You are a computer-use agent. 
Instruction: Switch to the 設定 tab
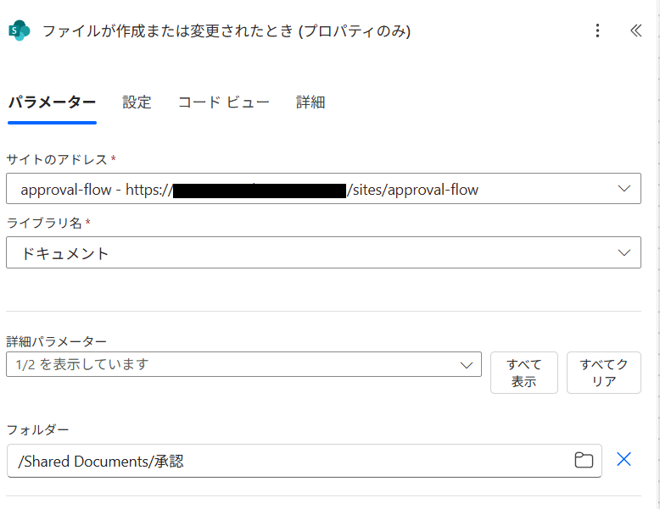[137, 102]
